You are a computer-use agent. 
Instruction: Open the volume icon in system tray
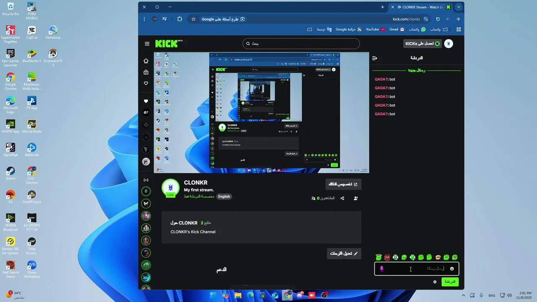(509, 295)
